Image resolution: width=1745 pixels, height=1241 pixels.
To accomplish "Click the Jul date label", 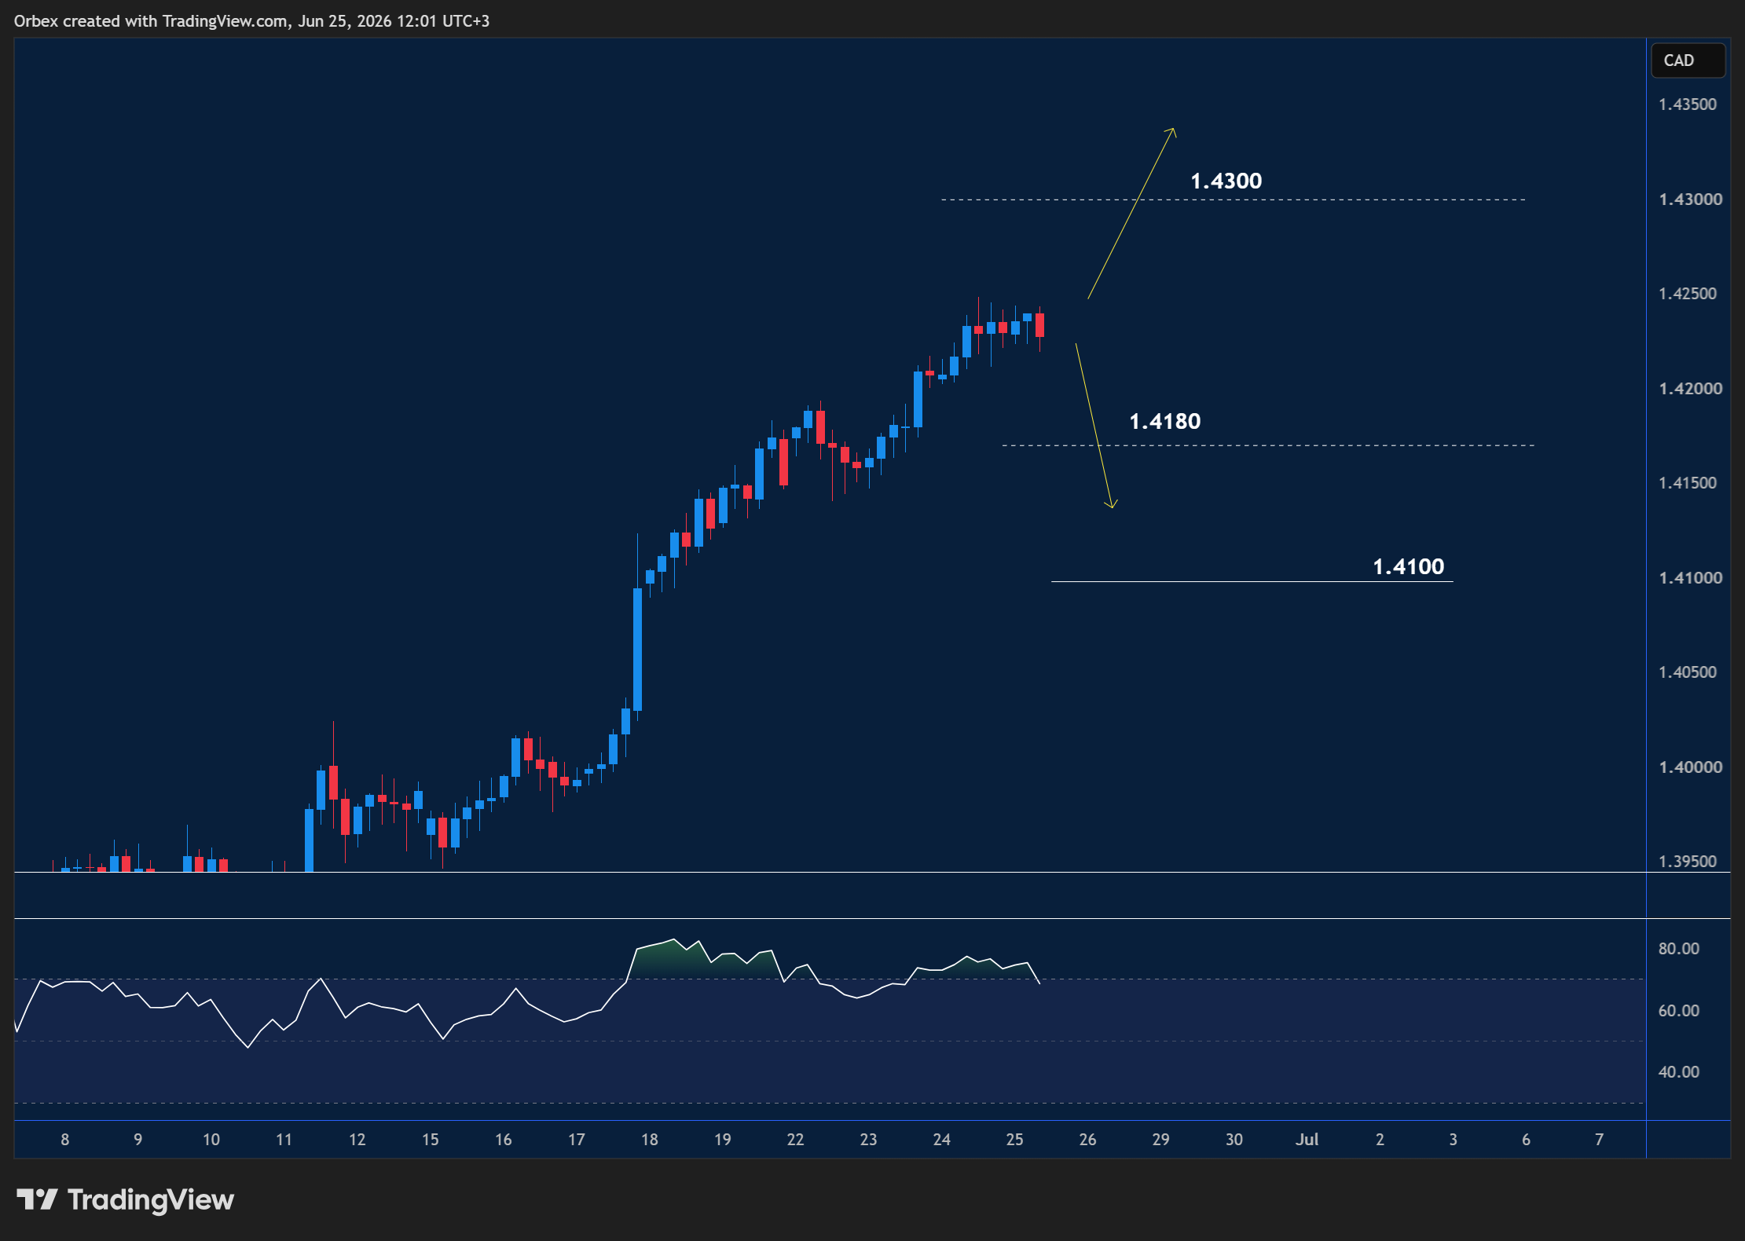I will 1307,1140.
